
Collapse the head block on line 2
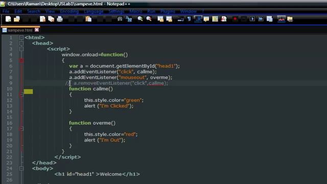21,43
